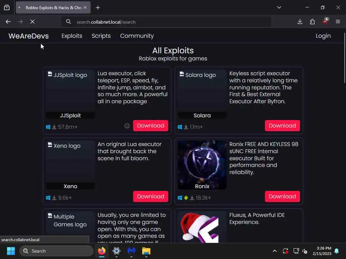Click the Windows icon on Solara card
346x259 pixels.
click(180, 127)
